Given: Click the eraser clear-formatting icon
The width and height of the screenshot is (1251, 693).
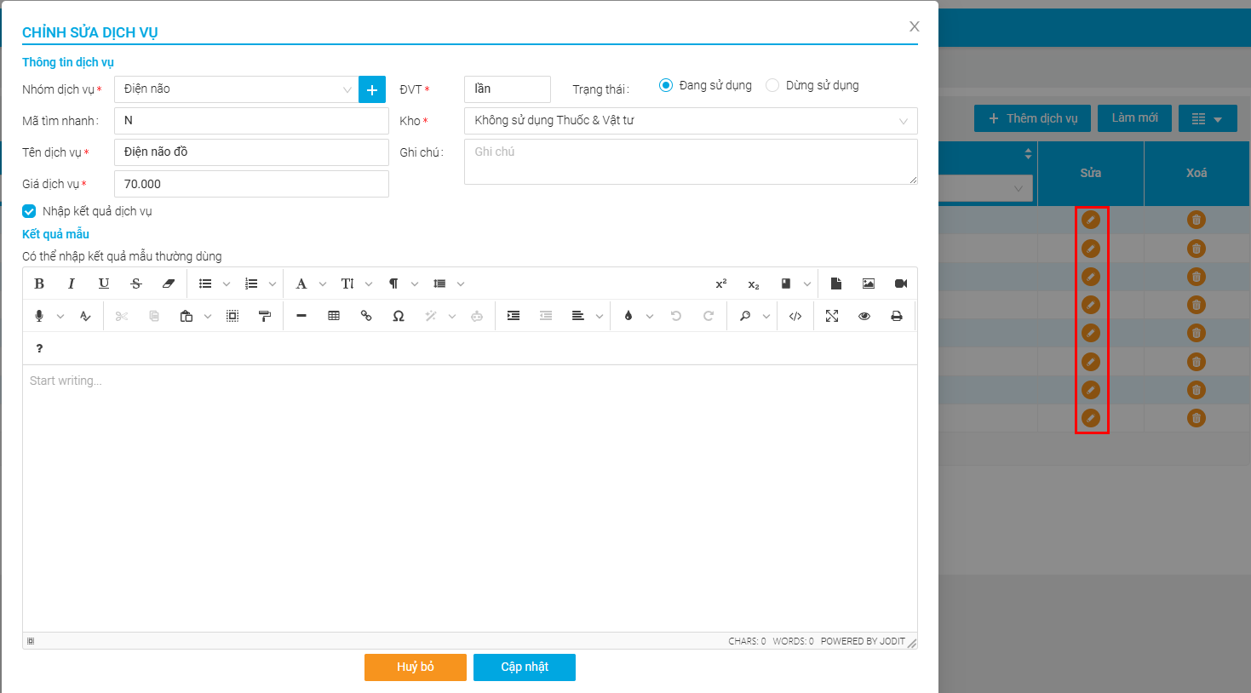Looking at the screenshot, I should click(x=169, y=283).
